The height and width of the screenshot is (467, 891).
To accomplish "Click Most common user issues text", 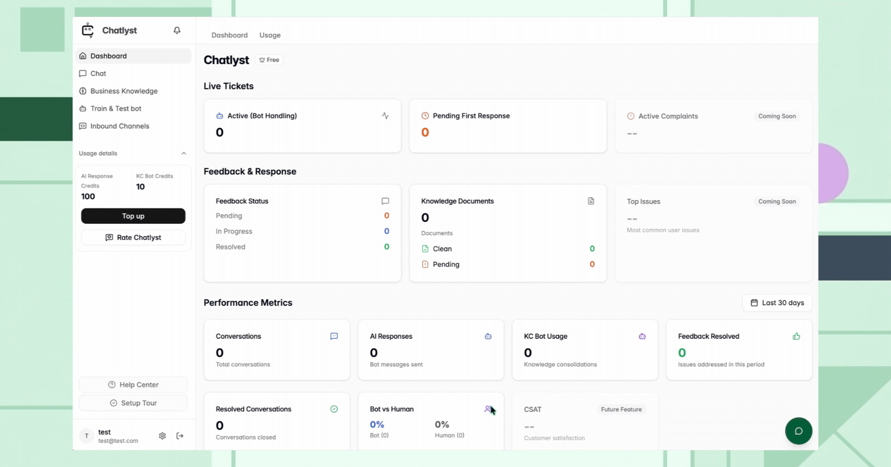I will coord(663,230).
